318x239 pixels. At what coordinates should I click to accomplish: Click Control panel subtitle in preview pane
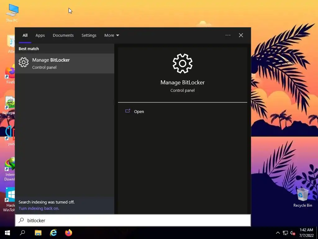pyautogui.click(x=183, y=91)
